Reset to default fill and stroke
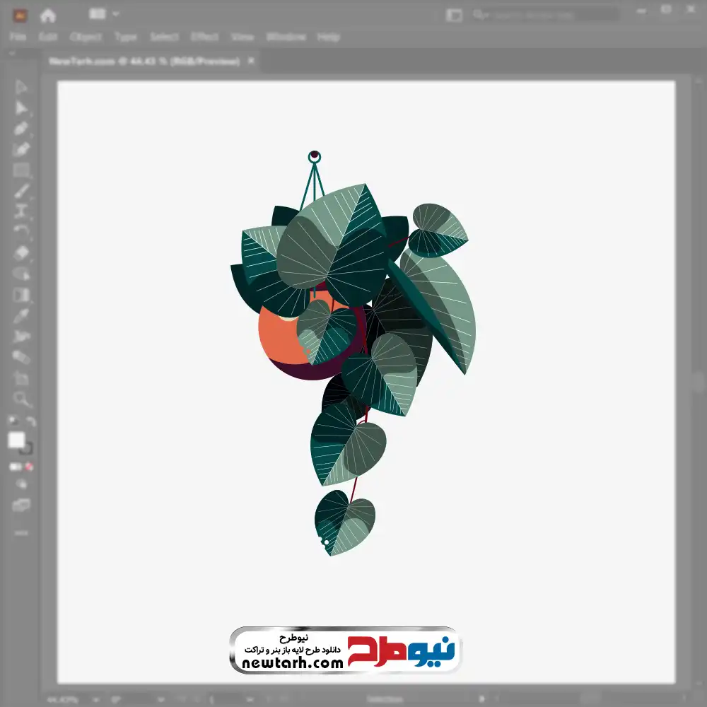 click(x=12, y=422)
